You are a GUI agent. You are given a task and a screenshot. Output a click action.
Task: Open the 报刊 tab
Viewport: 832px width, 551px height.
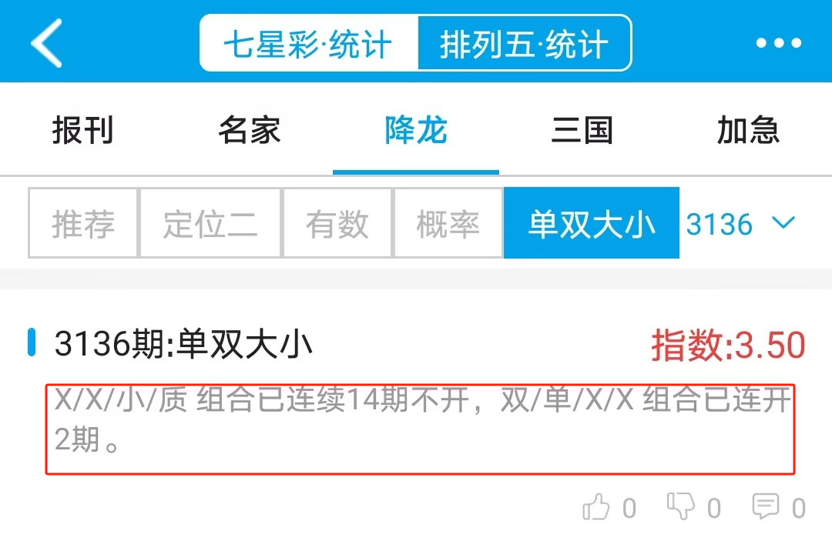coord(82,130)
